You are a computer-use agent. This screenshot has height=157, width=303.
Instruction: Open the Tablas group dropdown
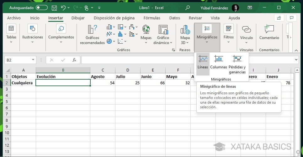tap(11, 34)
